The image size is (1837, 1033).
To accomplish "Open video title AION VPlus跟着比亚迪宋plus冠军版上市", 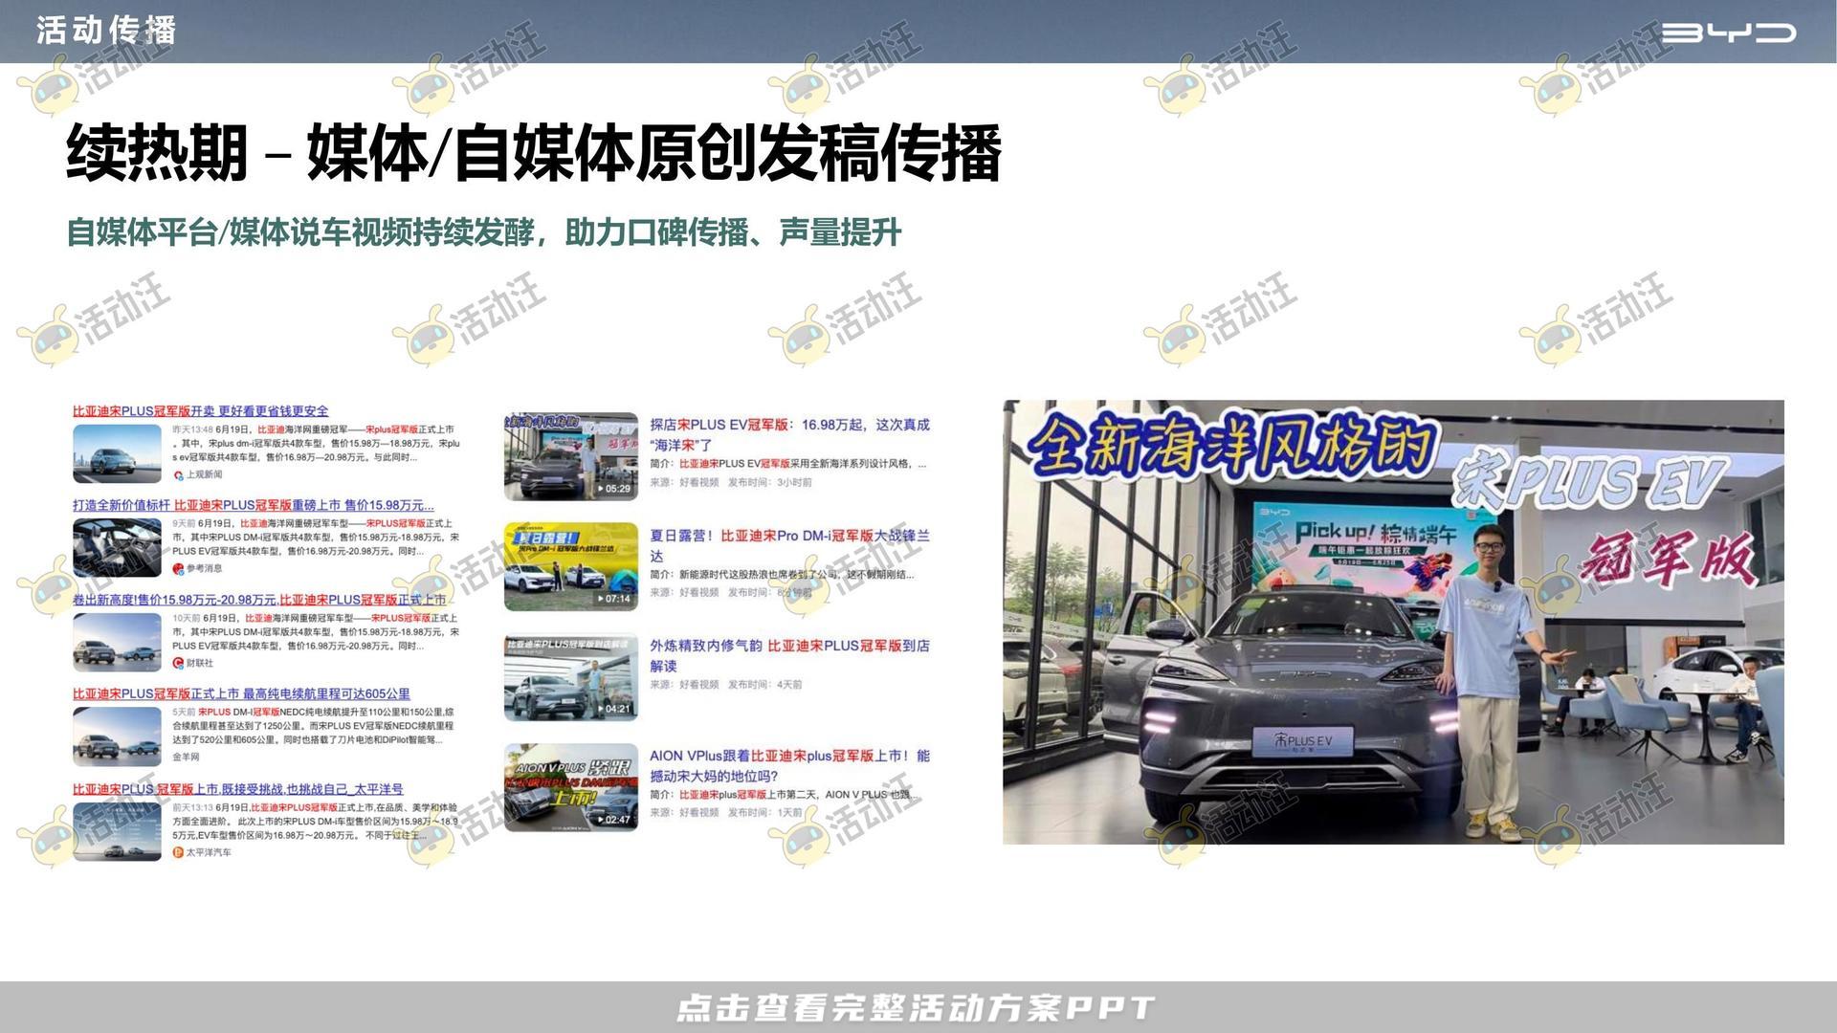I will (x=789, y=765).
